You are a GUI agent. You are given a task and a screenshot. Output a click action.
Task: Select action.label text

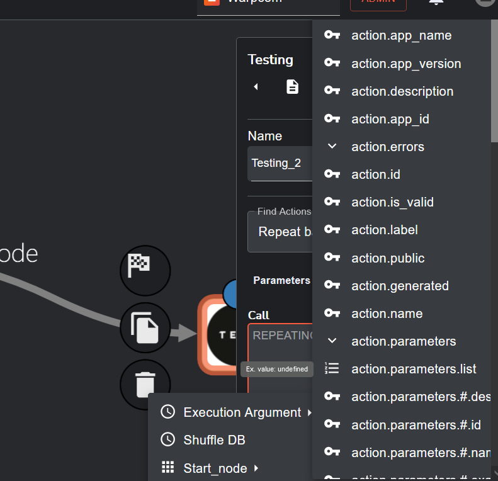tap(384, 230)
